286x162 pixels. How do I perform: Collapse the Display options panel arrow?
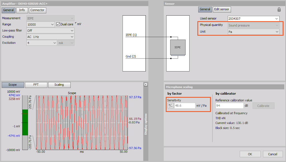point(146,85)
